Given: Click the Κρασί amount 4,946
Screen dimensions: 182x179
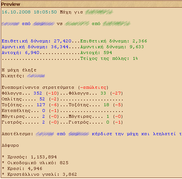Looking at the screenshot, I should pyautogui.click(x=35, y=168).
